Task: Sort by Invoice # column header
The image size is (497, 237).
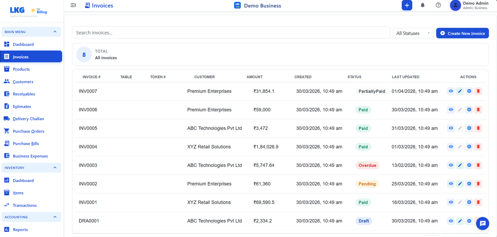Action: (92, 77)
